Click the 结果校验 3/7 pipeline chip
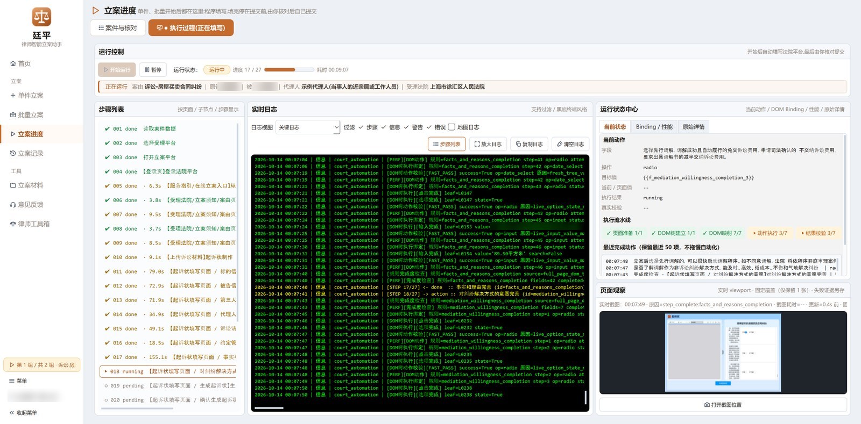The image size is (861, 424). (818, 233)
